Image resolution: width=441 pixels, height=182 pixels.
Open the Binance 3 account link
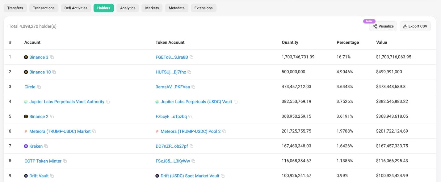(x=39, y=57)
